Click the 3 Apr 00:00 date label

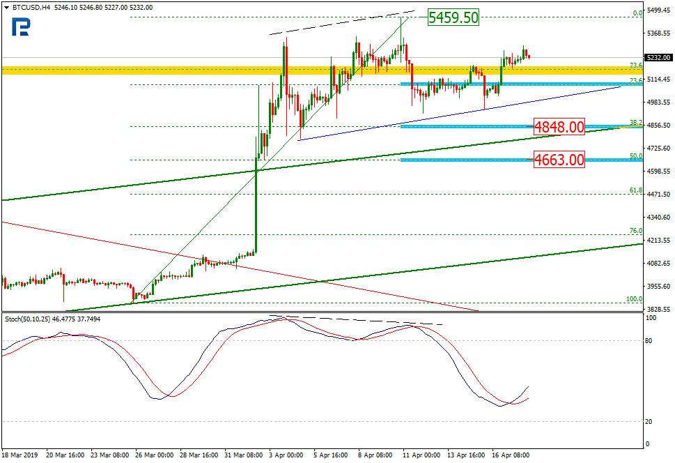pos(286,455)
